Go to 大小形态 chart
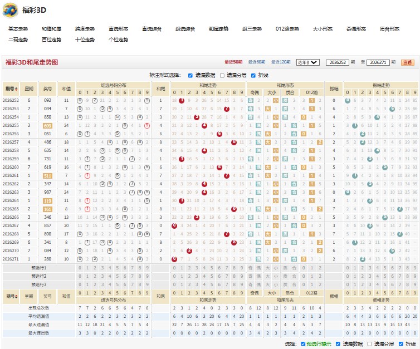The width and height of the screenshot is (420, 349). [x=323, y=29]
